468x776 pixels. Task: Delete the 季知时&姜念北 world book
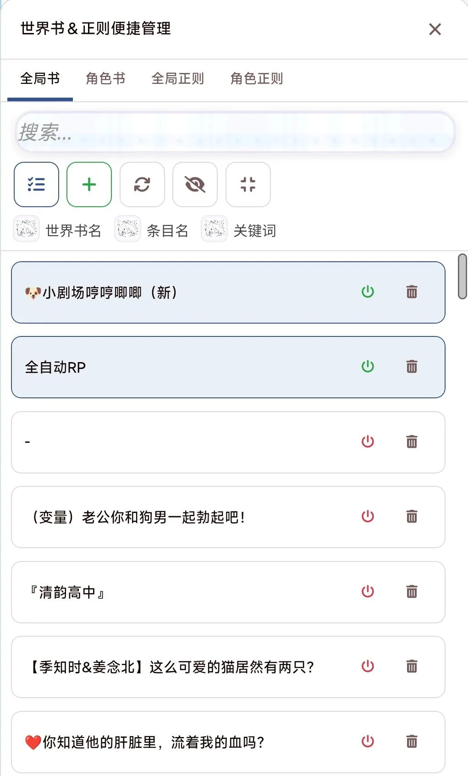click(x=412, y=666)
